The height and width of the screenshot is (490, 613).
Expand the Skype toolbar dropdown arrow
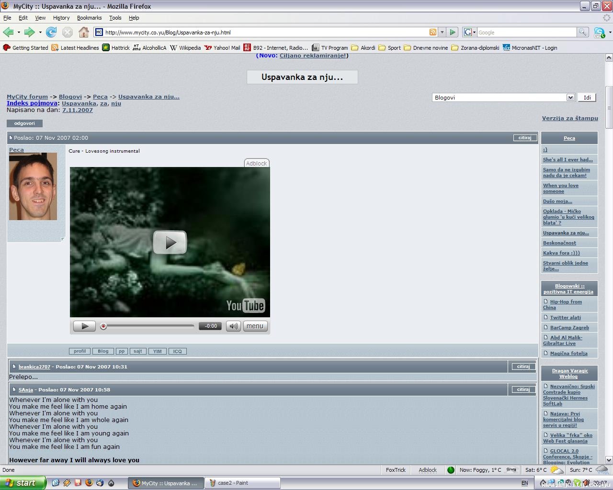610,32
